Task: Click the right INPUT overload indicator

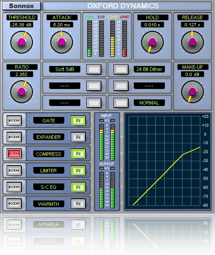Action: click(x=113, y=121)
